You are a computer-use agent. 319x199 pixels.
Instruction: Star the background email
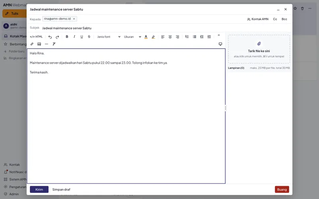(x=295, y=8)
